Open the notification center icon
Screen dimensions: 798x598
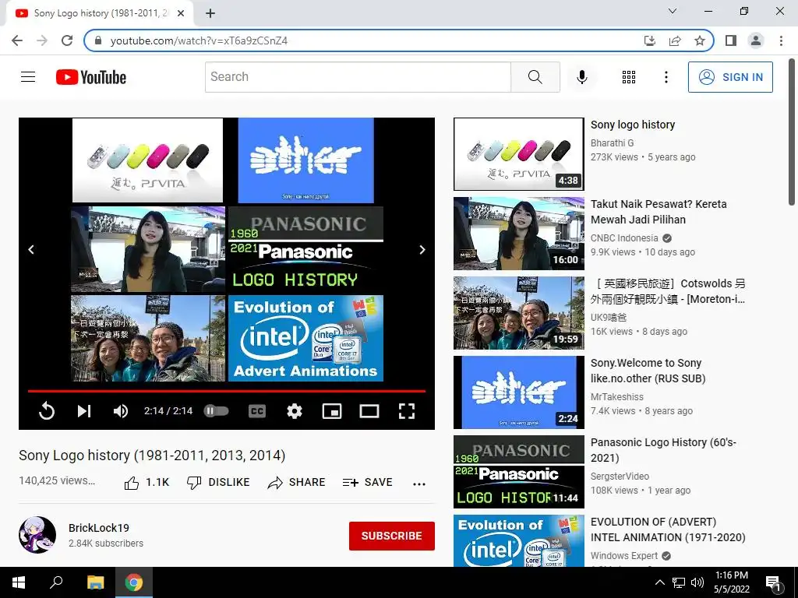[x=772, y=583]
